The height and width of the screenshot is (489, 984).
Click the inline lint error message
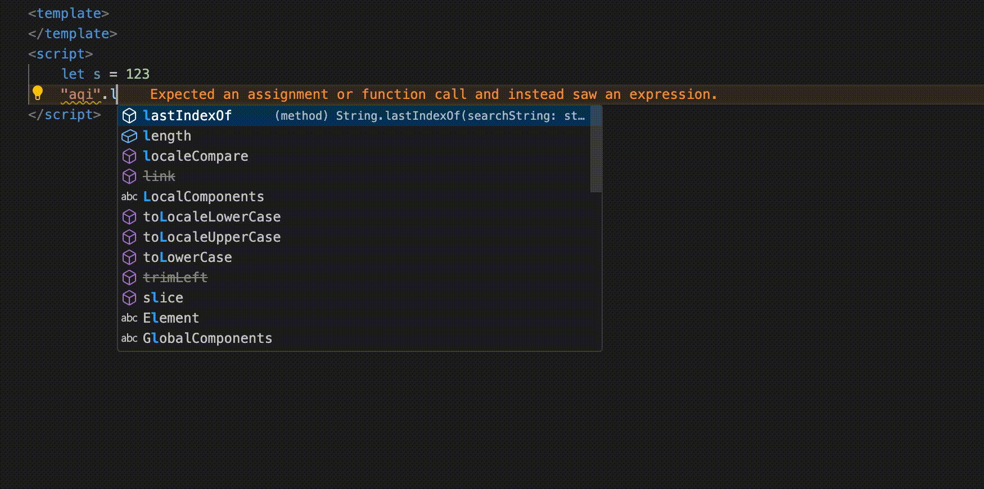tap(433, 94)
